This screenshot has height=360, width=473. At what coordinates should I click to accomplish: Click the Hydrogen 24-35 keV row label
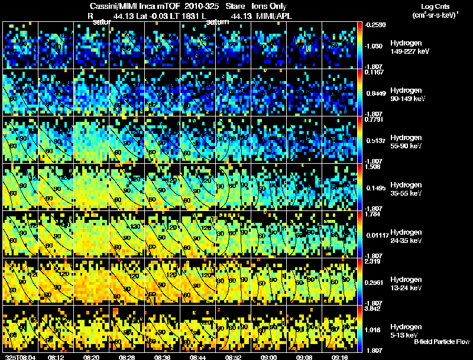(406, 236)
